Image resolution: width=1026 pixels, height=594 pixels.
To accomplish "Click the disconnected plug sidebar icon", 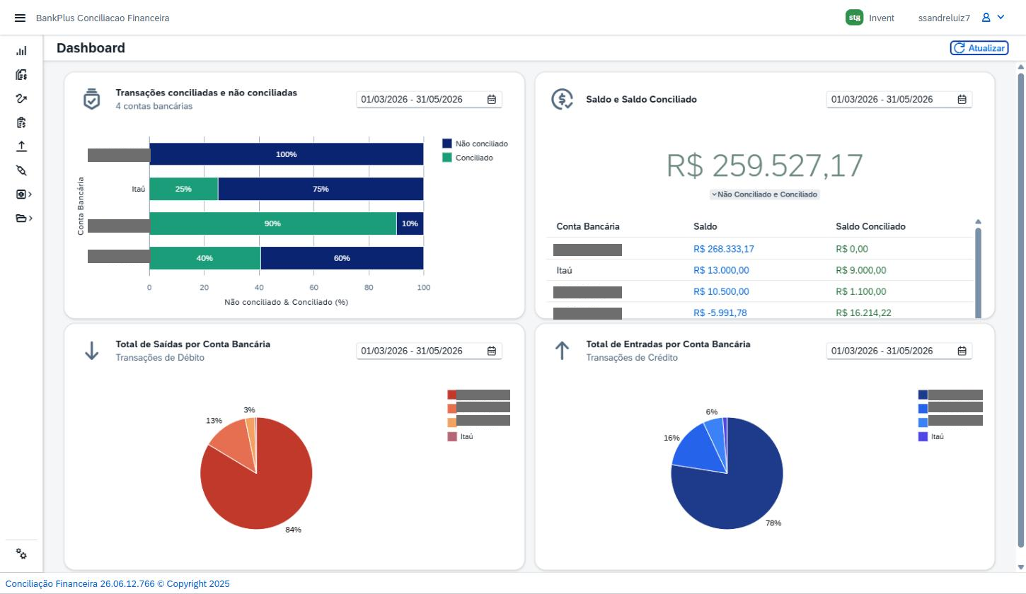I will point(21,170).
